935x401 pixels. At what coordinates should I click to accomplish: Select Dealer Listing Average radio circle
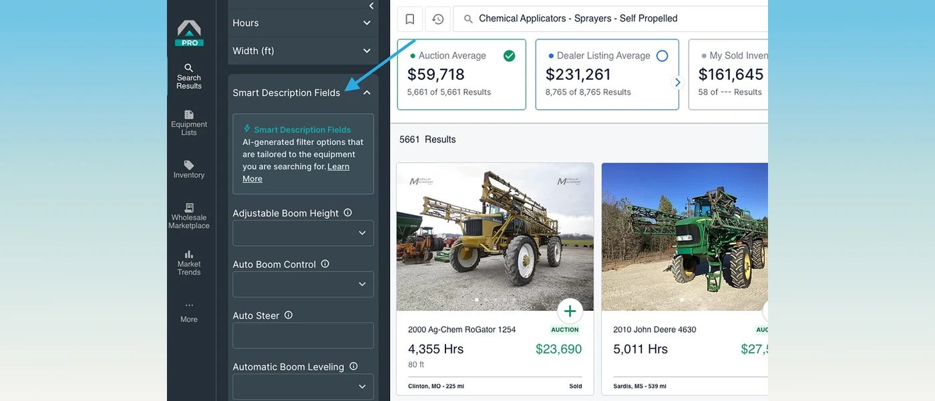pyautogui.click(x=662, y=55)
